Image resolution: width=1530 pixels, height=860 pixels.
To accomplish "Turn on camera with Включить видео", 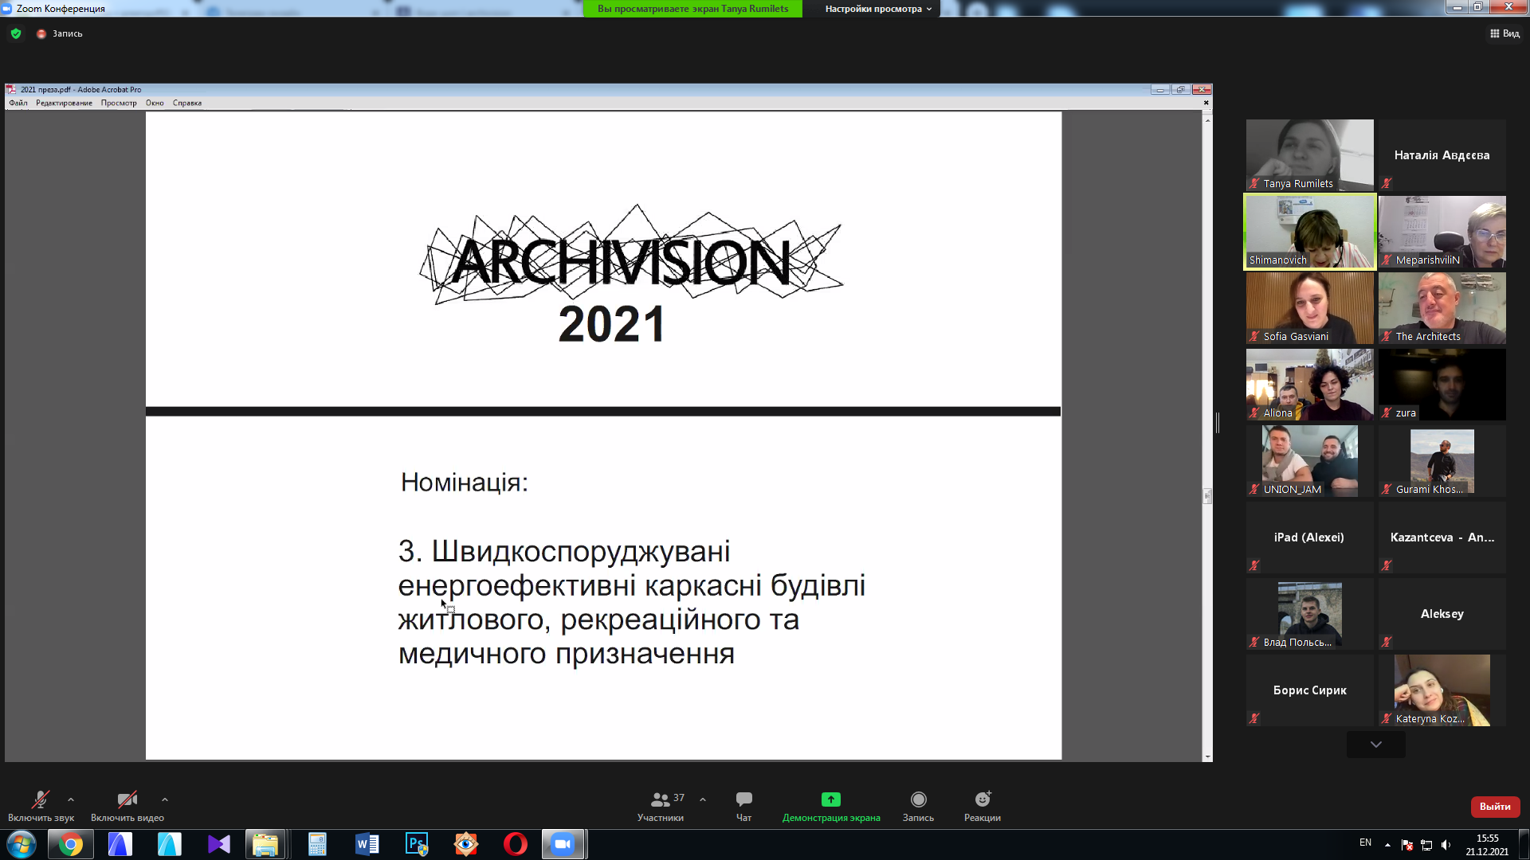I will click(x=127, y=806).
